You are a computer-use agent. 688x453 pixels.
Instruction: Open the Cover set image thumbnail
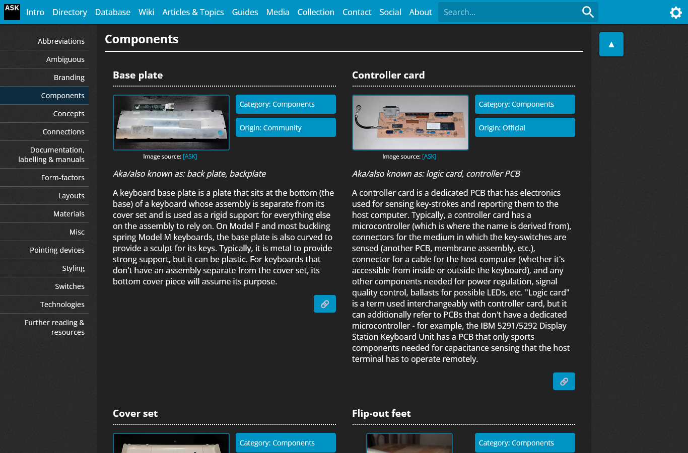click(171, 443)
